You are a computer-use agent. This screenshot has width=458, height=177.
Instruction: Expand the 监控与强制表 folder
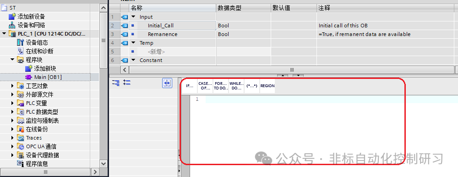12,120
